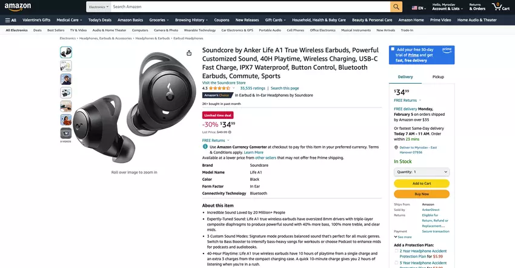Image resolution: width=515 pixels, height=268 pixels.
Task: Open Best Sellers in Electronics nav
Action: [x=56, y=30]
